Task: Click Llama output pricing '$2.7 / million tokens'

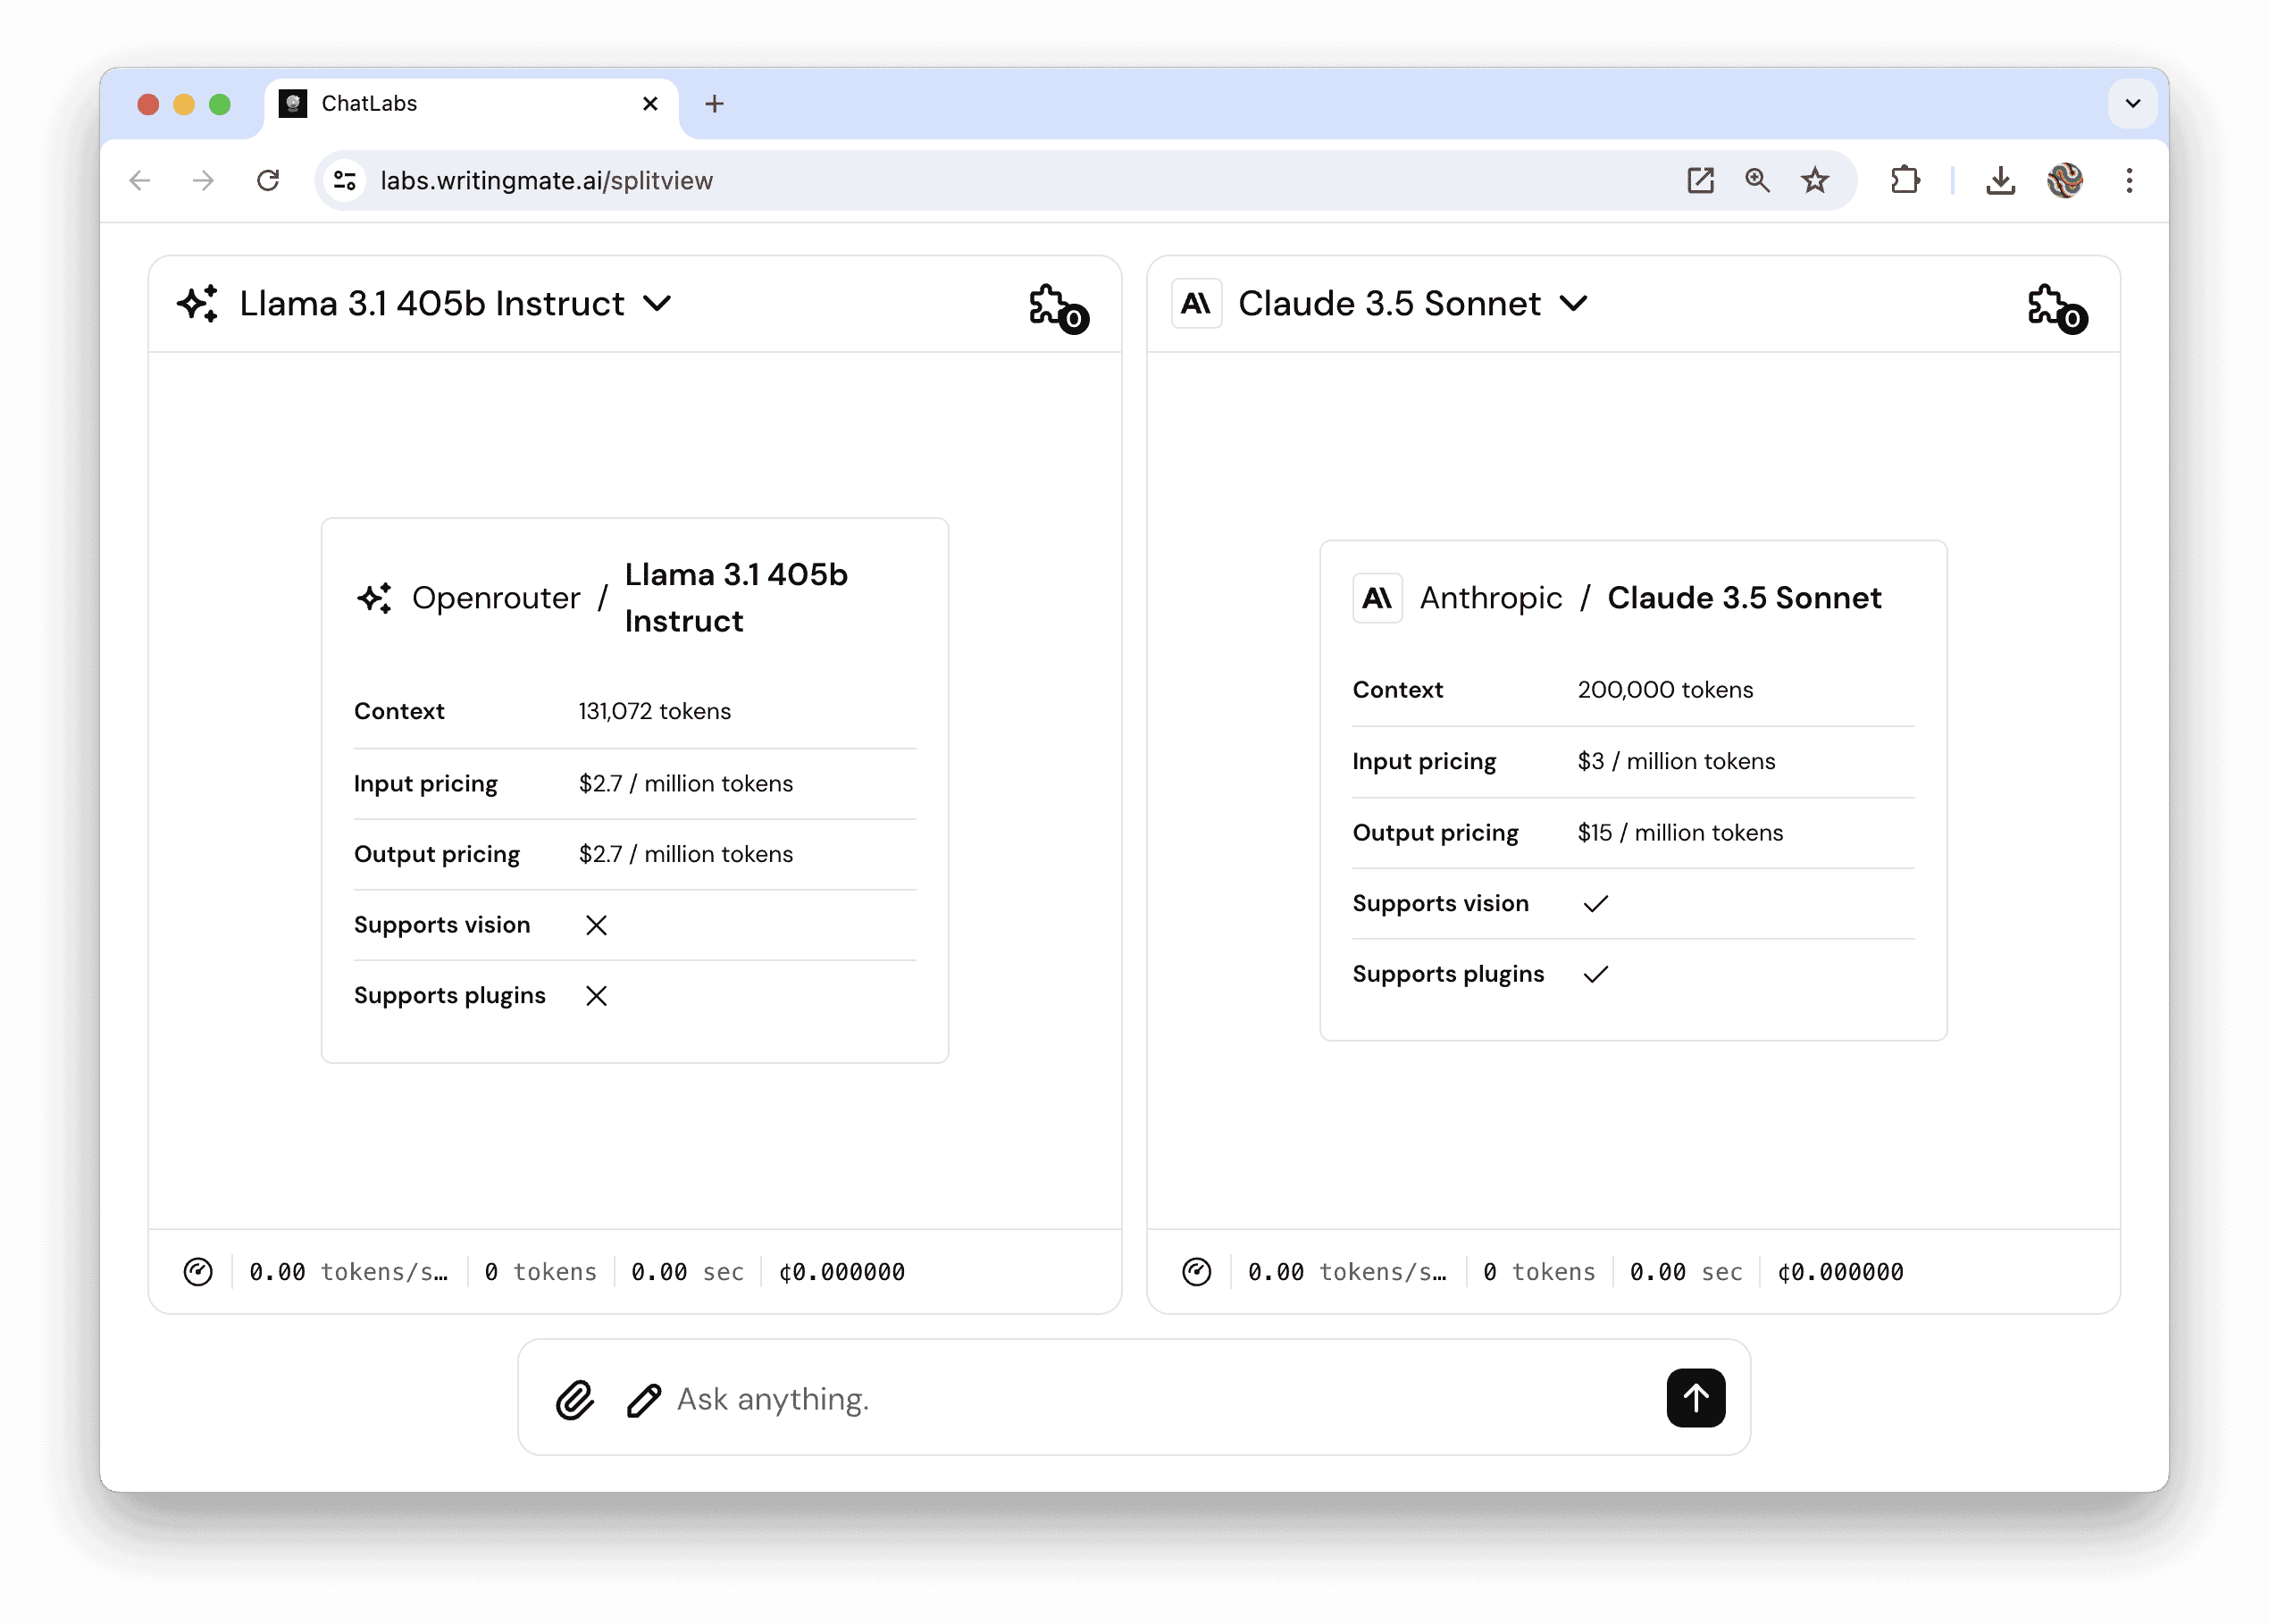Action: [685, 854]
